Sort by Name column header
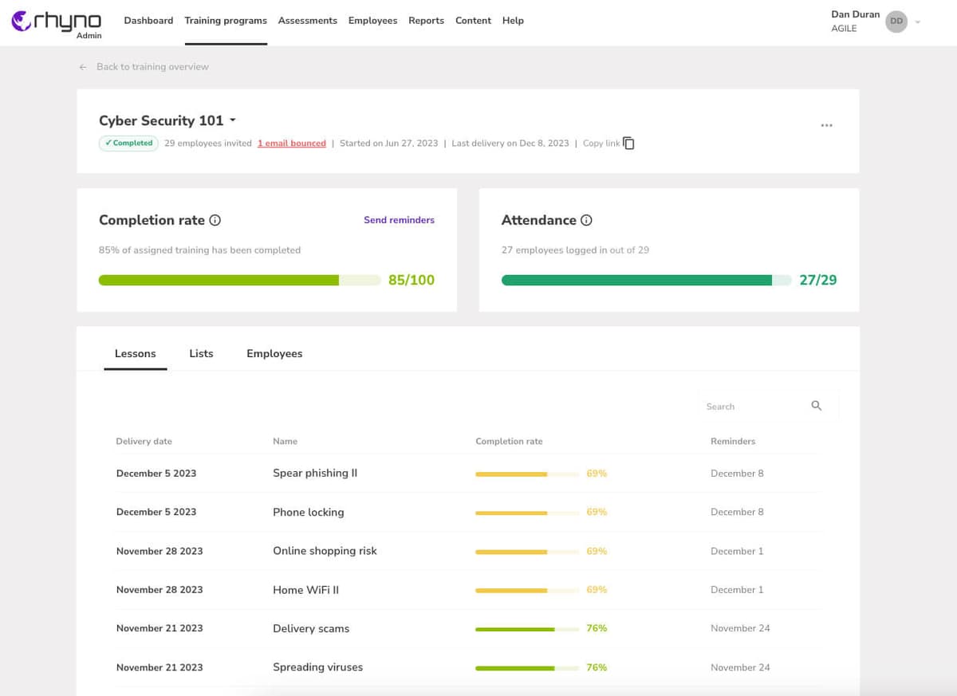 pyautogui.click(x=285, y=441)
